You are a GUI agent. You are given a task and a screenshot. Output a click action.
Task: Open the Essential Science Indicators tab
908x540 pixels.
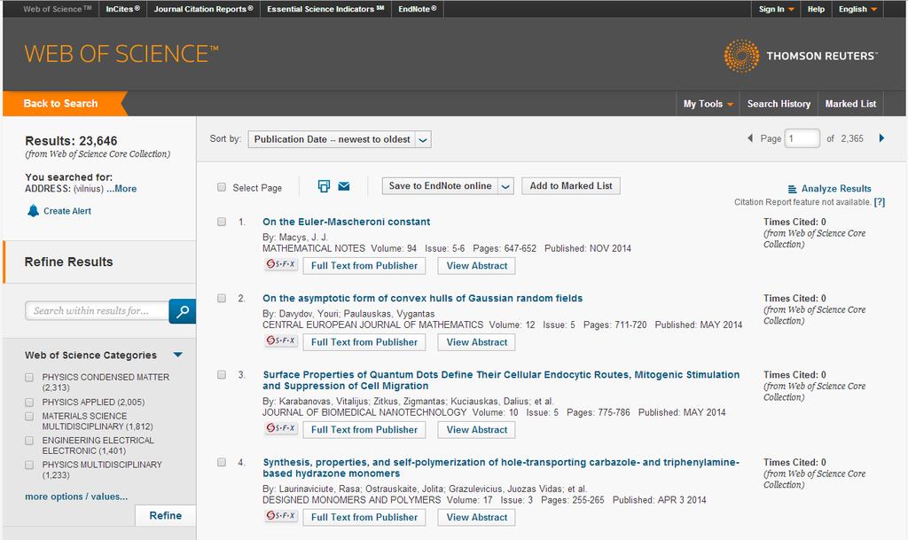tap(325, 9)
